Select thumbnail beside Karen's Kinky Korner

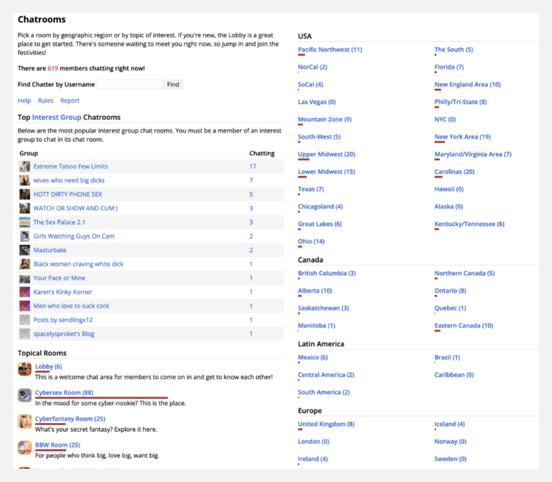(x=25, y=292)
